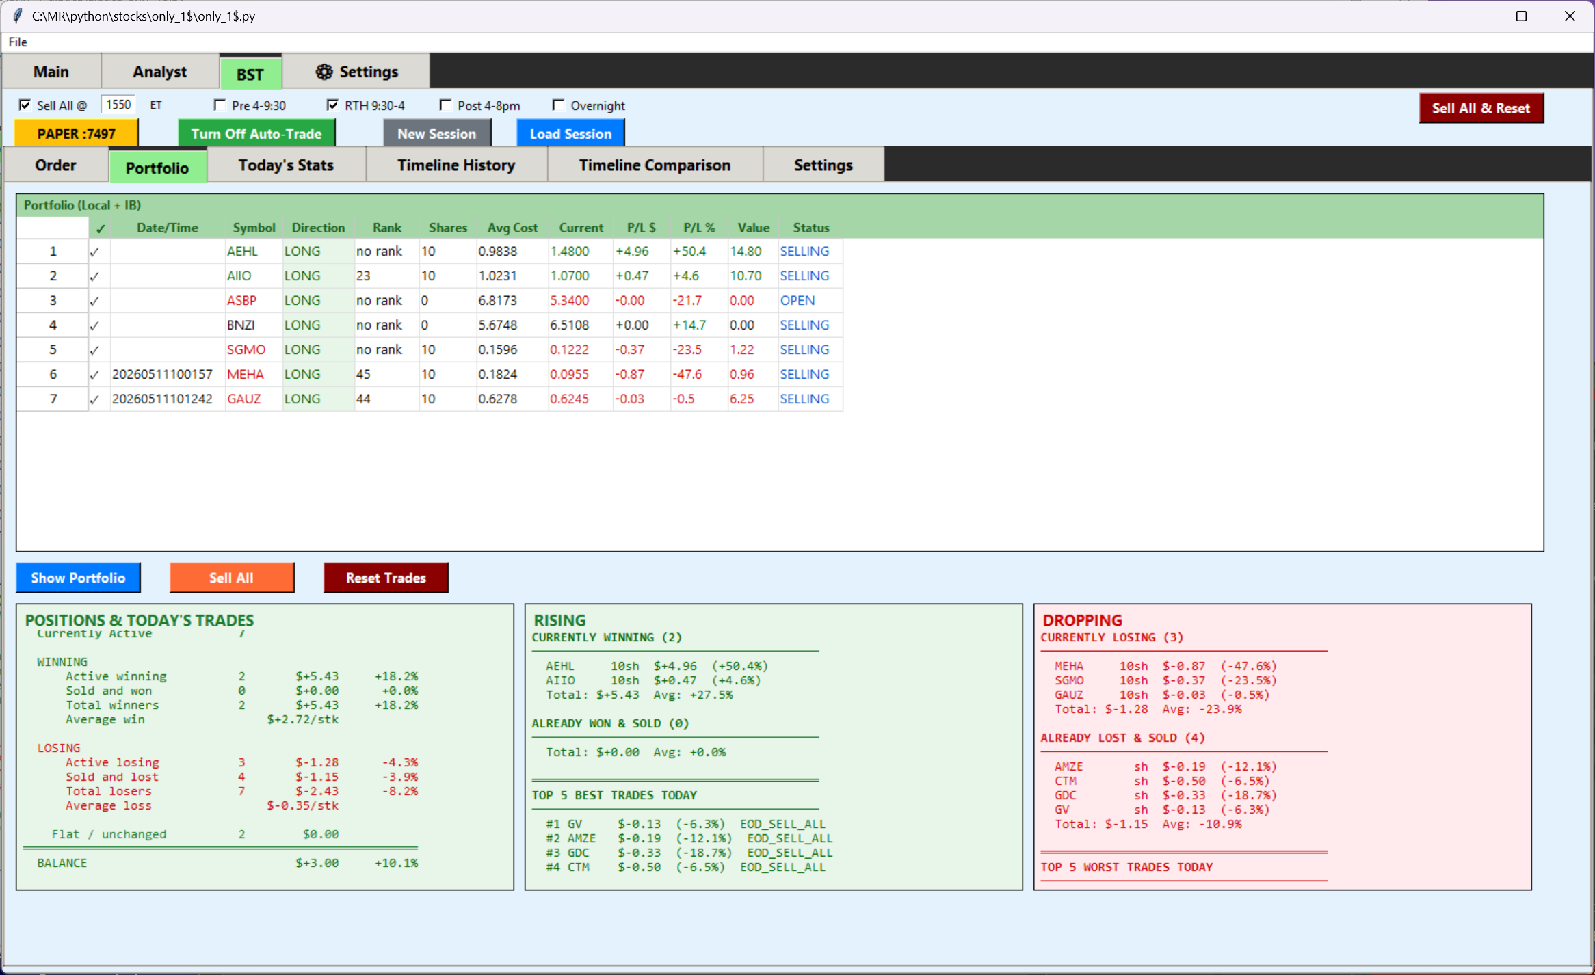Toggle the checkmark on the ASBP row
Screen dimensions: 1595x975
coord(94,301)
